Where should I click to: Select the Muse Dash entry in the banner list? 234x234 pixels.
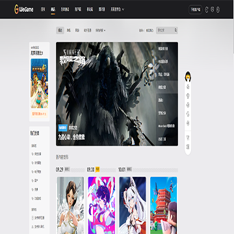(166, 126)
